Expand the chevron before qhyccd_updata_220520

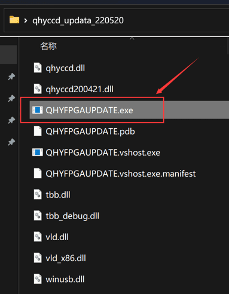[26, 20]
